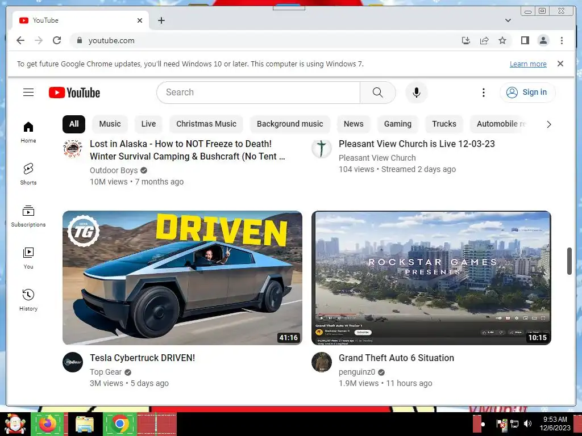The height and width of the screenshot is (436, 582).
Task: Start voice search with microphone icon
Action: pos(417,93)
